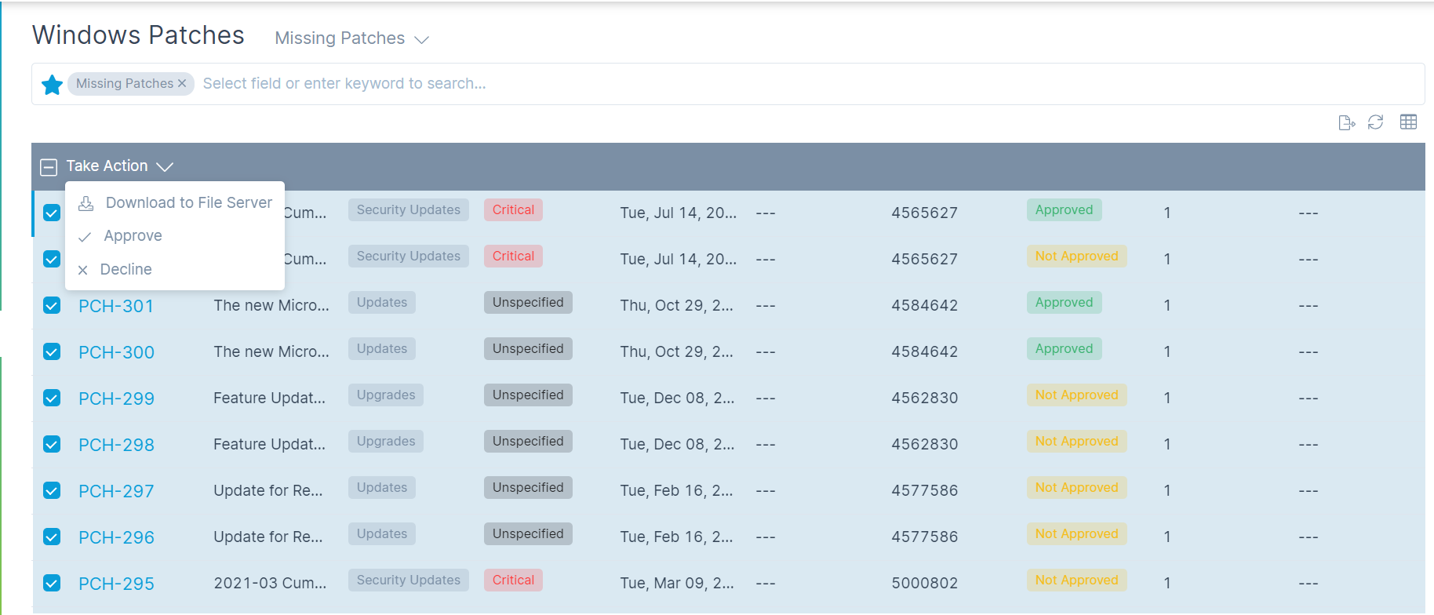Screen dimensions: 1434x615
Task: Uncheck the PCH-298 checkbox
Action: (x=52, y=444)
